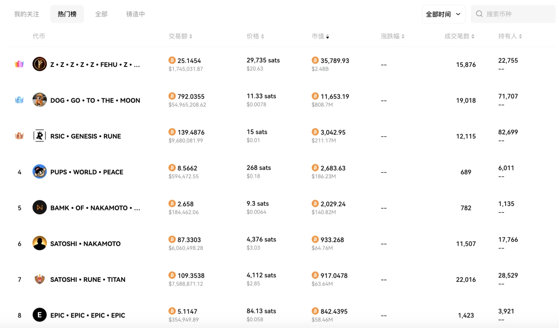Open the PUPS • WORLD • PEACE token link

pos(87,172)
